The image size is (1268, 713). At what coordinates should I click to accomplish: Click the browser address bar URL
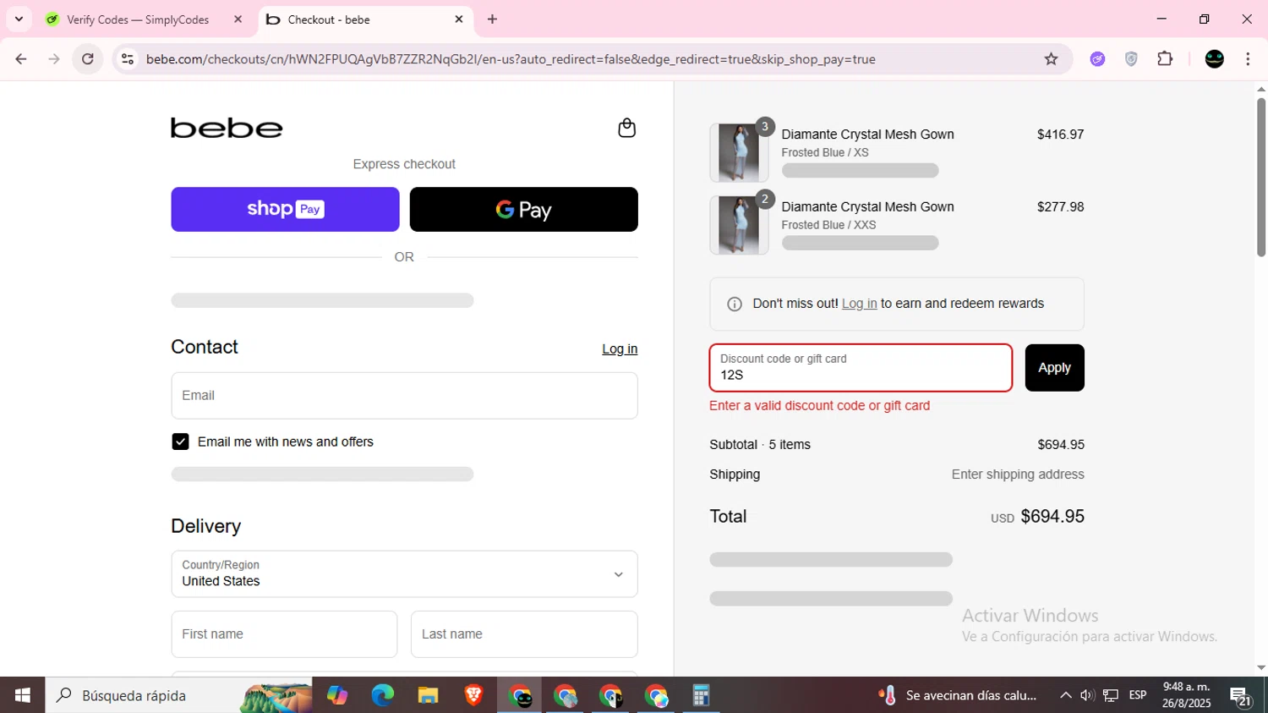pyautogui.click(x=511, y=59)
